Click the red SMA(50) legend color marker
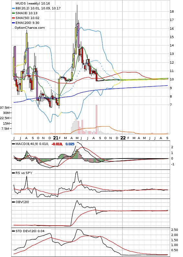Screen dimensions: 183x257 coord(14,18)
